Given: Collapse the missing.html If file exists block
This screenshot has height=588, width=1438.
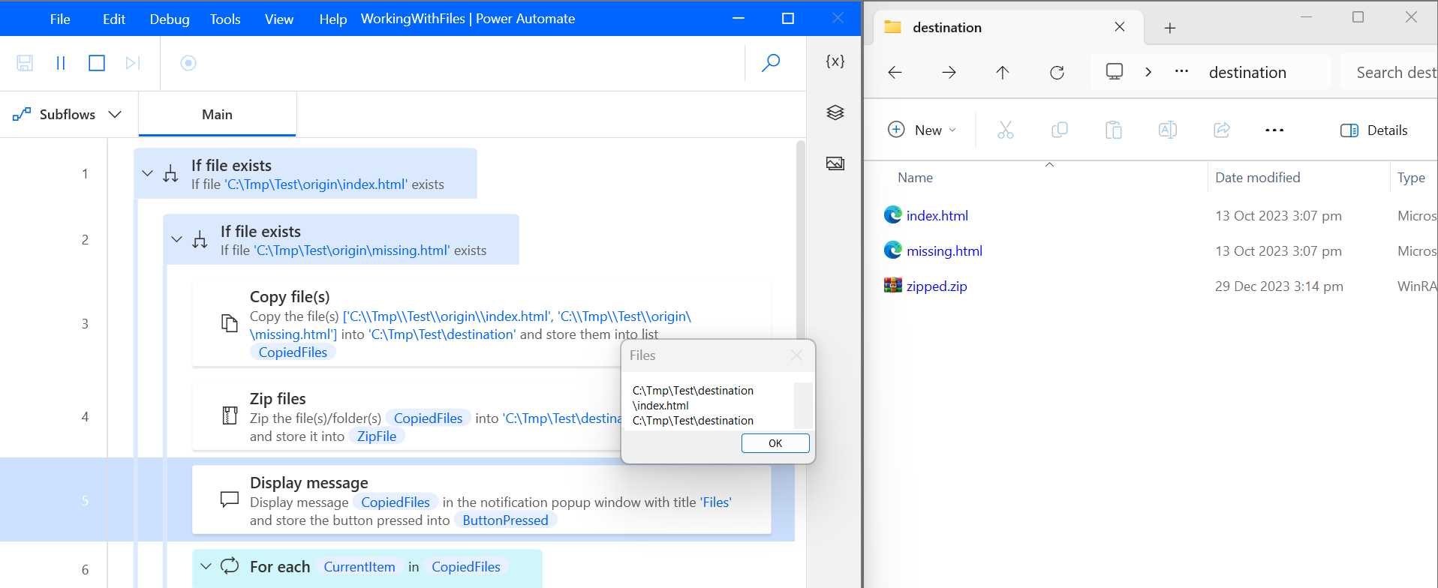Looking at the screenshot, I should 176,240.
